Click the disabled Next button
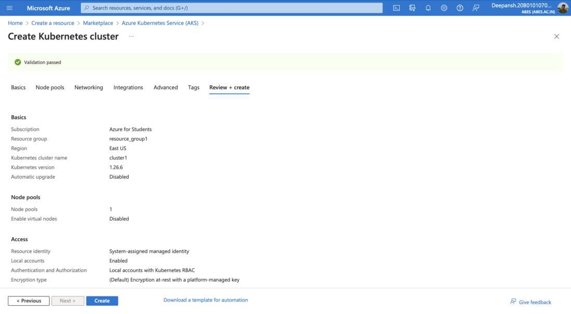The image size is (571, 314). 67,301
